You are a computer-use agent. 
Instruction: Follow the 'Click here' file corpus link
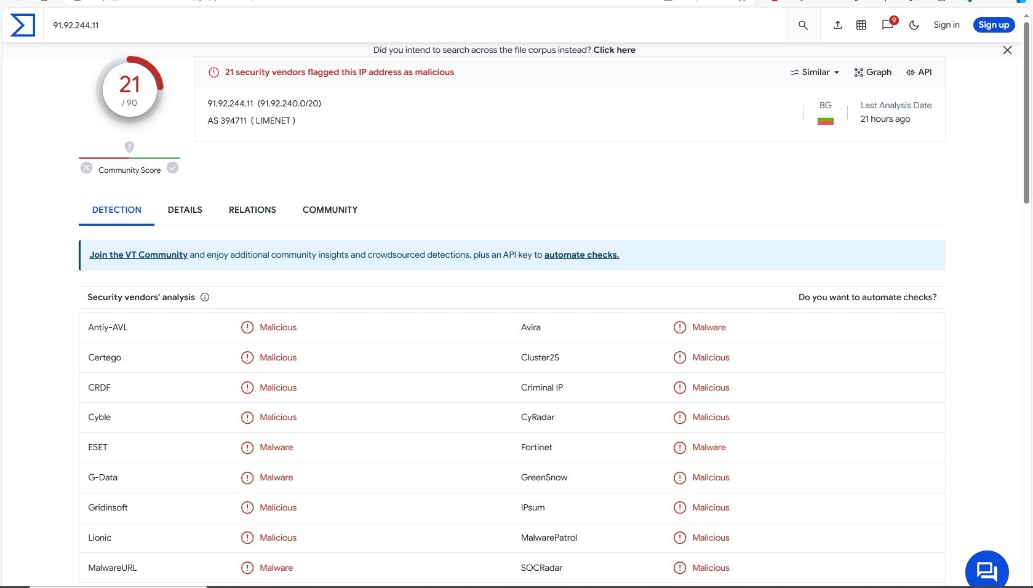coord(614,50)
